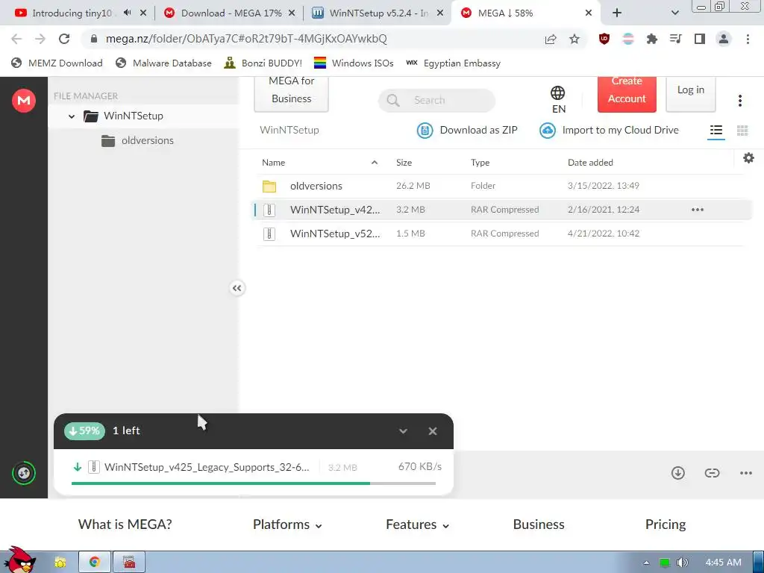The image size is (764, 573).
Task: Open MEGA top-right three-dot menu
Action: coord(739,101)
